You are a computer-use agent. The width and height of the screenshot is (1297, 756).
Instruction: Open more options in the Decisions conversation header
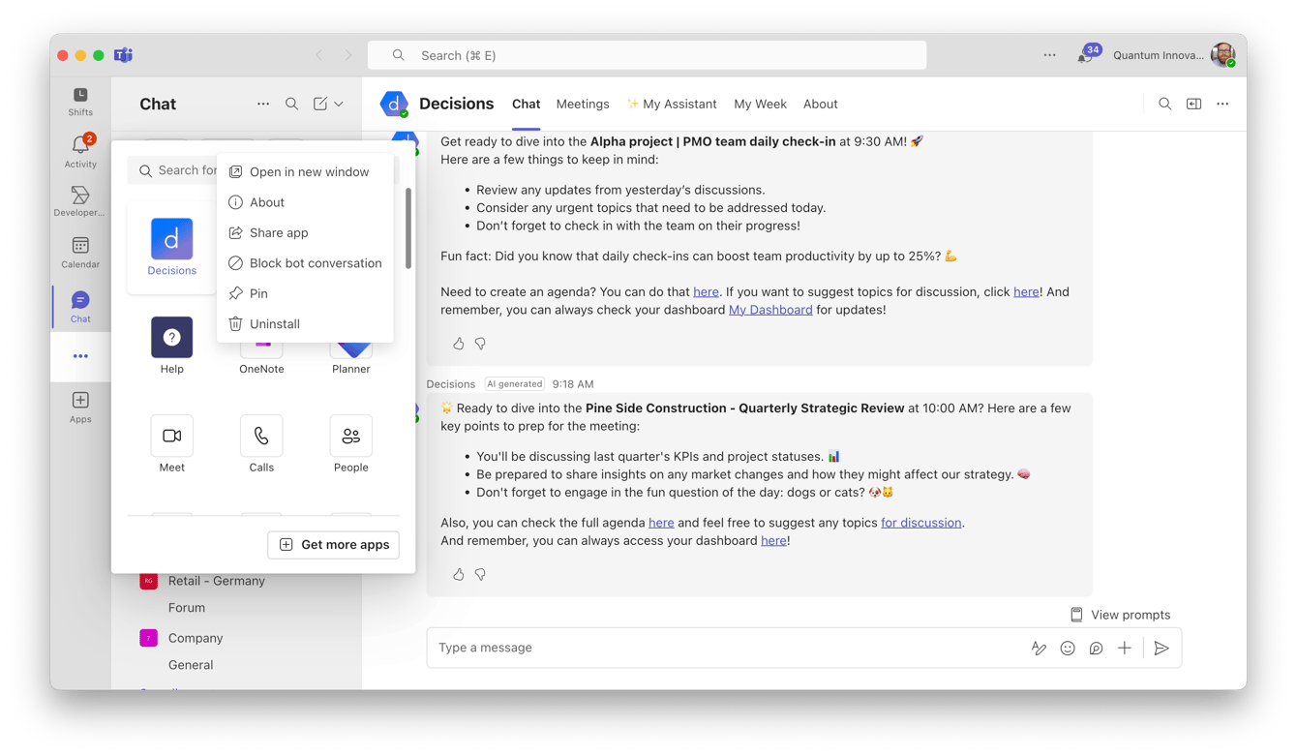(1222, 104)
